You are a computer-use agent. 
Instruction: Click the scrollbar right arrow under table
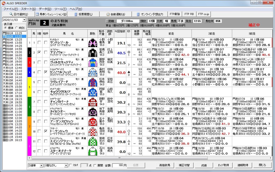tap(271, 158)
